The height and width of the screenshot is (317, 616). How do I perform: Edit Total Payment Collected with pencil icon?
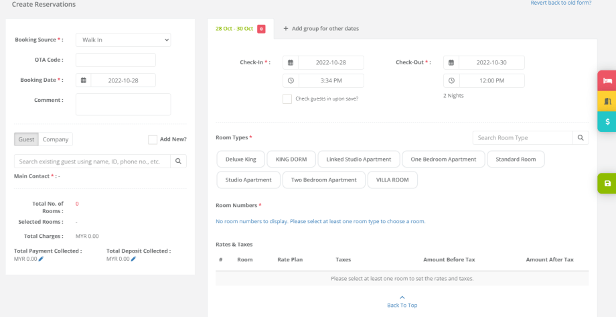coord(42,259)
